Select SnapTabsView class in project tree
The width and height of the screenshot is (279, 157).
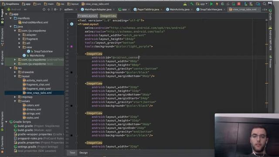pos(40,51)
